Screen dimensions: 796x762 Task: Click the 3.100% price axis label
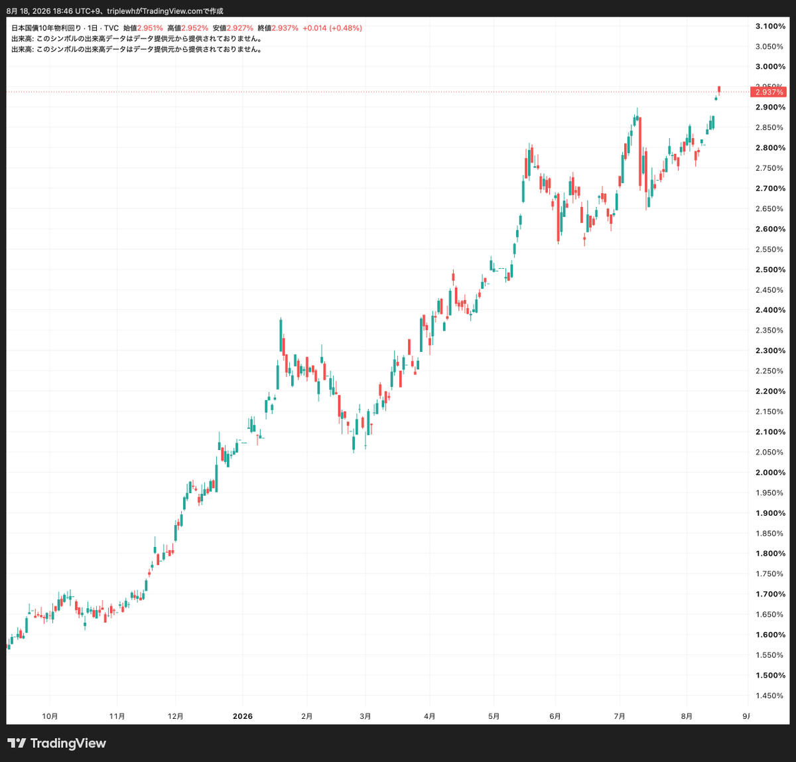click(769, 26)
